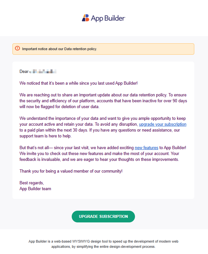This screenshot has width=208, height=254.
Task: Click the App Builder logo icon
Action: (x=85, y=18)
